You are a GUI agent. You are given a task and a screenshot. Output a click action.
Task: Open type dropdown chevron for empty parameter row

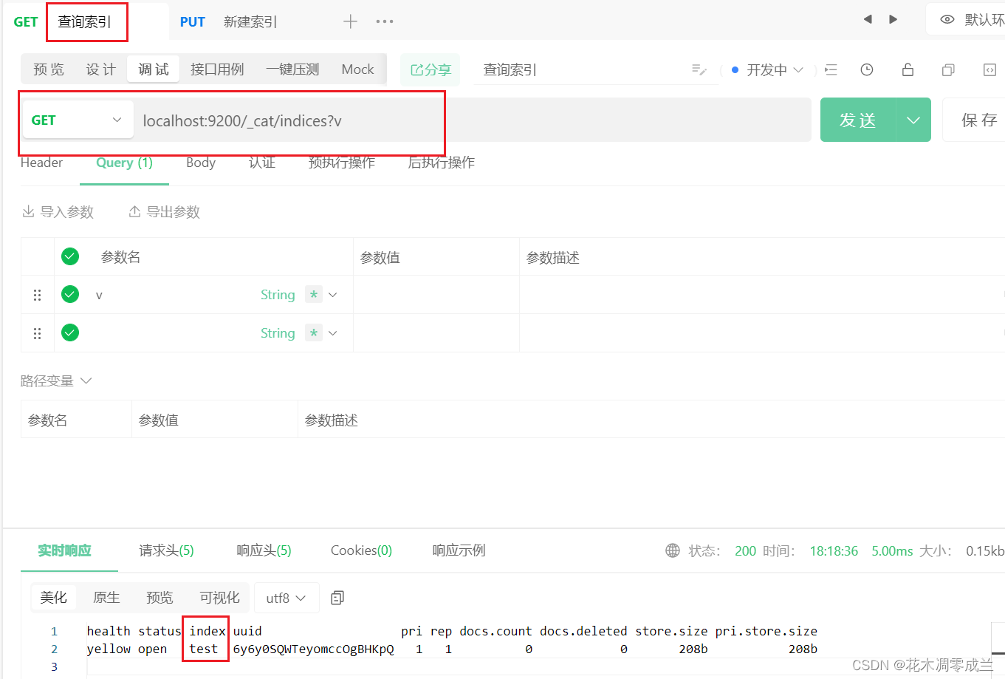(333, 333)
